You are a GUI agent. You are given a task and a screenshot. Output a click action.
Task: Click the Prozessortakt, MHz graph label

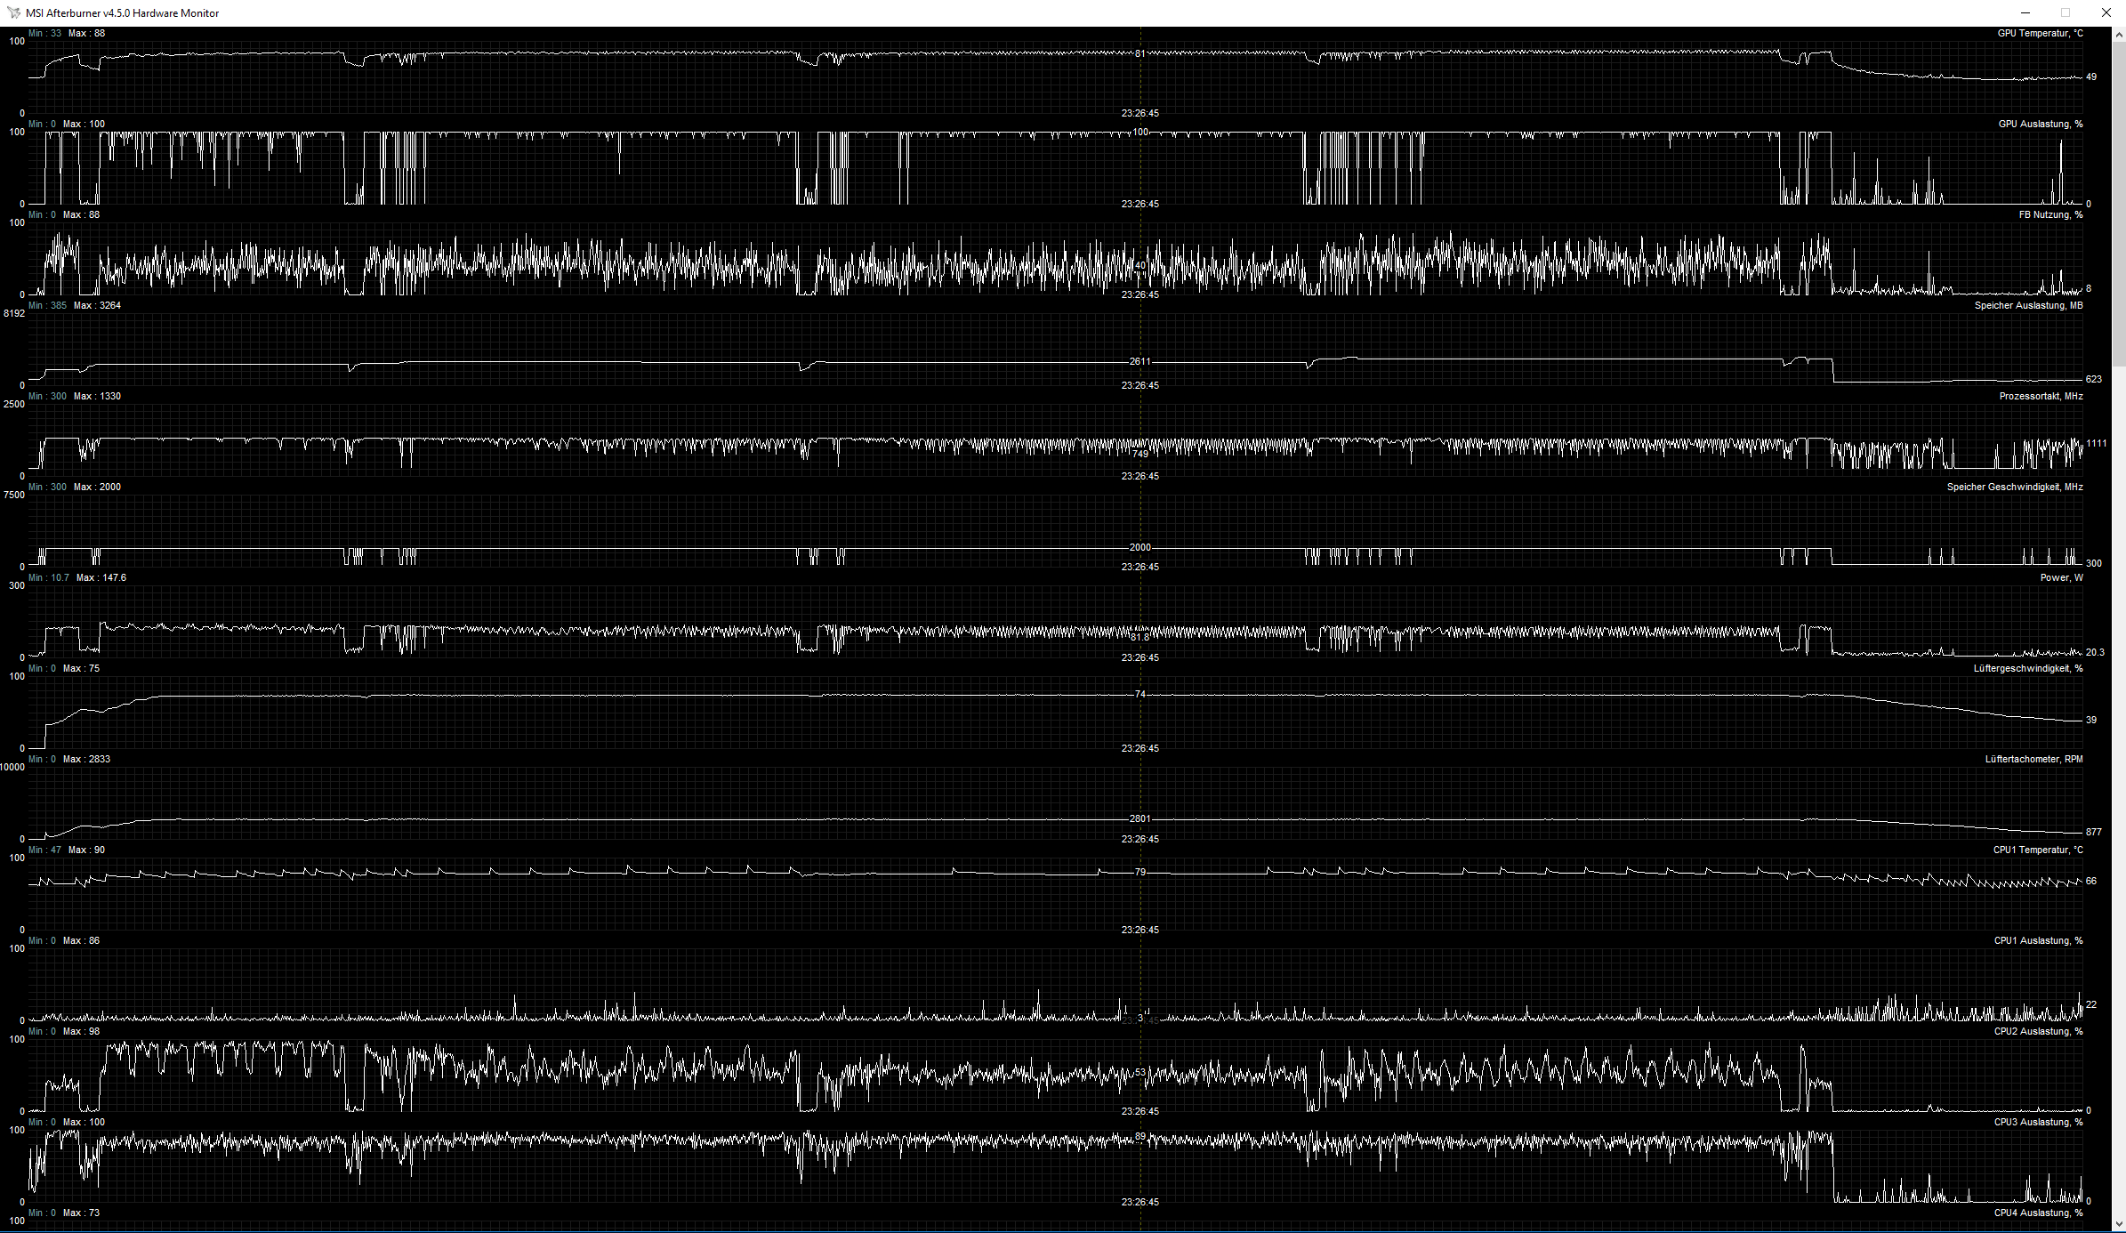tap(2041, 397)
